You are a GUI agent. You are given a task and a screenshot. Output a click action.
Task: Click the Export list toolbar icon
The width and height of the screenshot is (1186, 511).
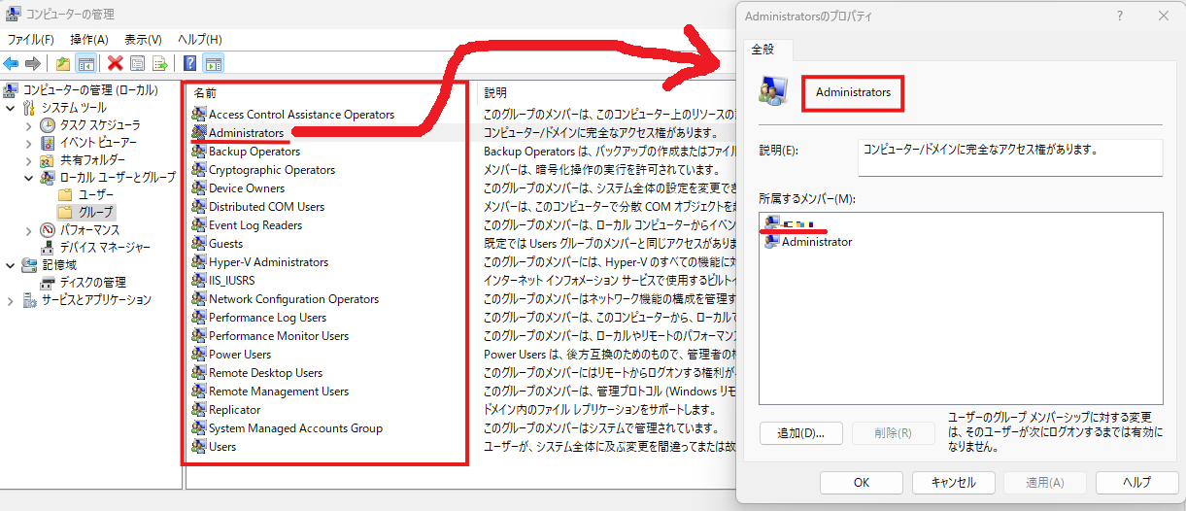[160, 64]
